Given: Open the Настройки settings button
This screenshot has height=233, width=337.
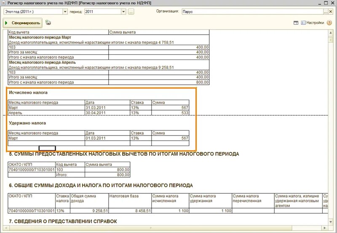Looking at the screenshot, I should pos(313,23).
